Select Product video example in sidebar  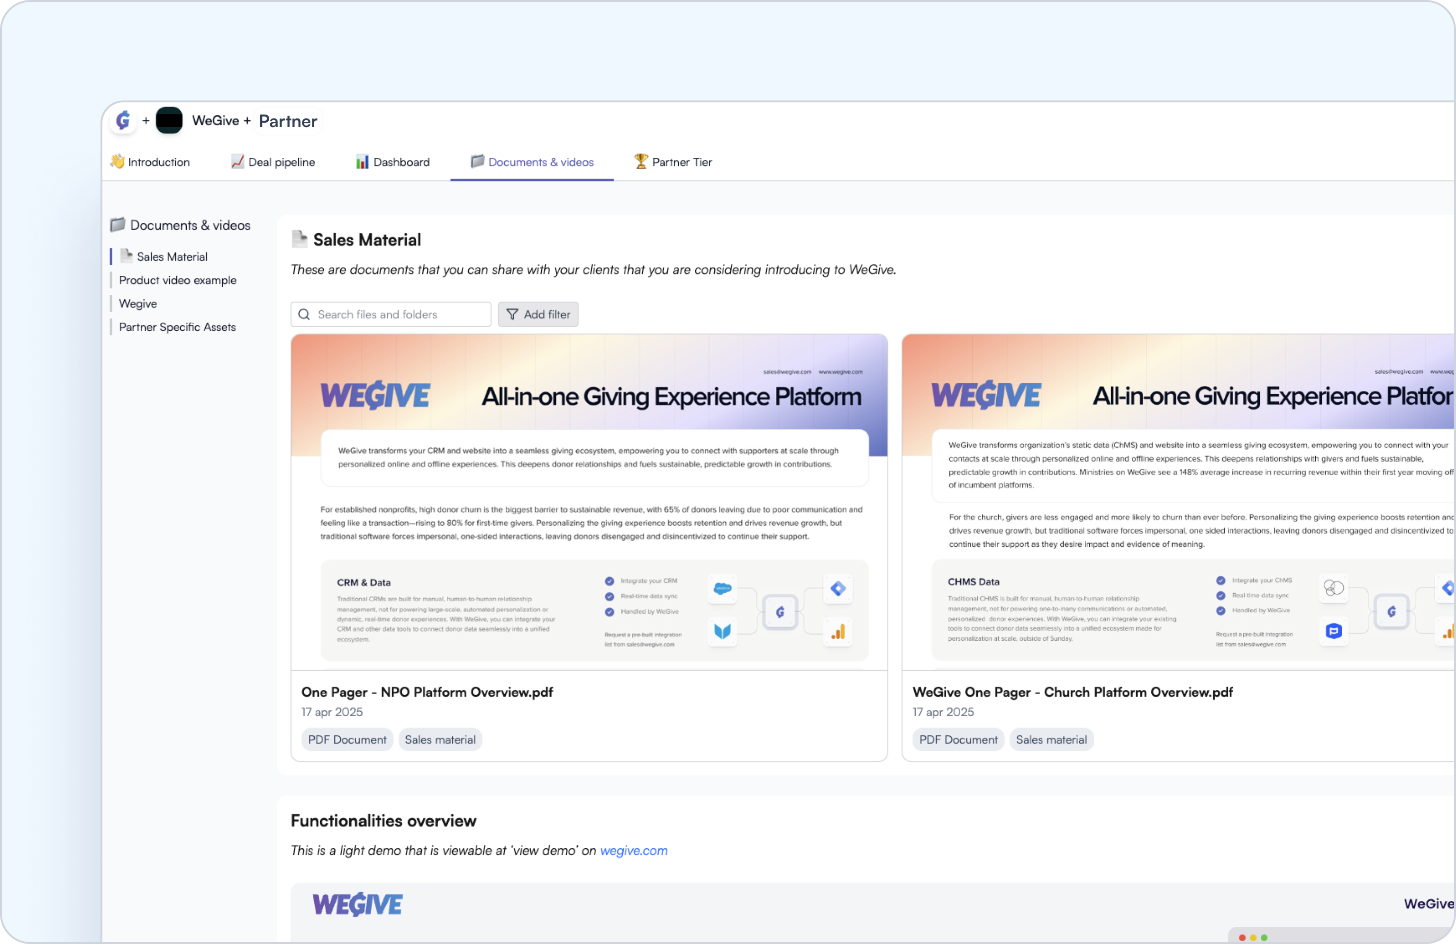click(177, 280)
